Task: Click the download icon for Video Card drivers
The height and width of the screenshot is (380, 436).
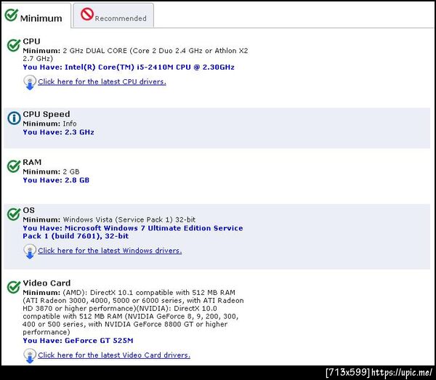Action: point(30,356)
